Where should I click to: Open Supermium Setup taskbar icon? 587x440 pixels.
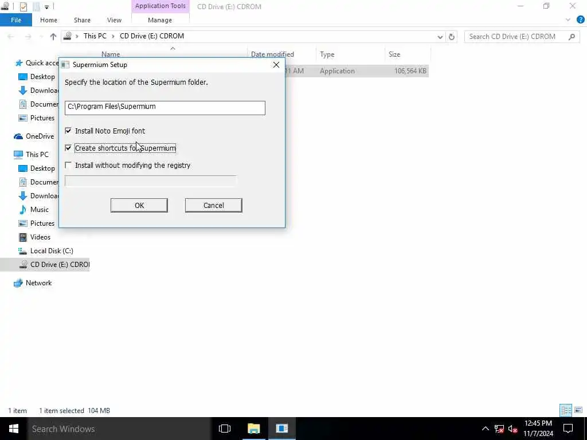[282, 429]
